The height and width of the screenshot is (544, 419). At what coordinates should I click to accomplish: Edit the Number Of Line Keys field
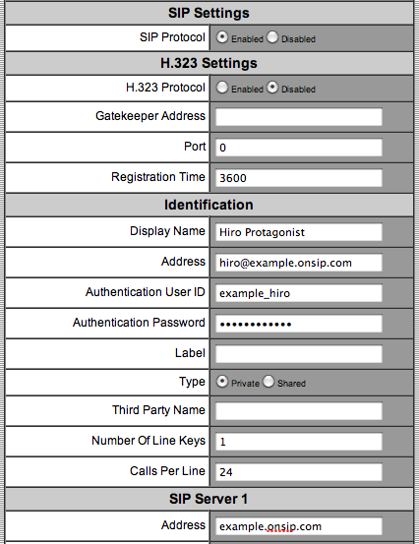pos(299,442)
